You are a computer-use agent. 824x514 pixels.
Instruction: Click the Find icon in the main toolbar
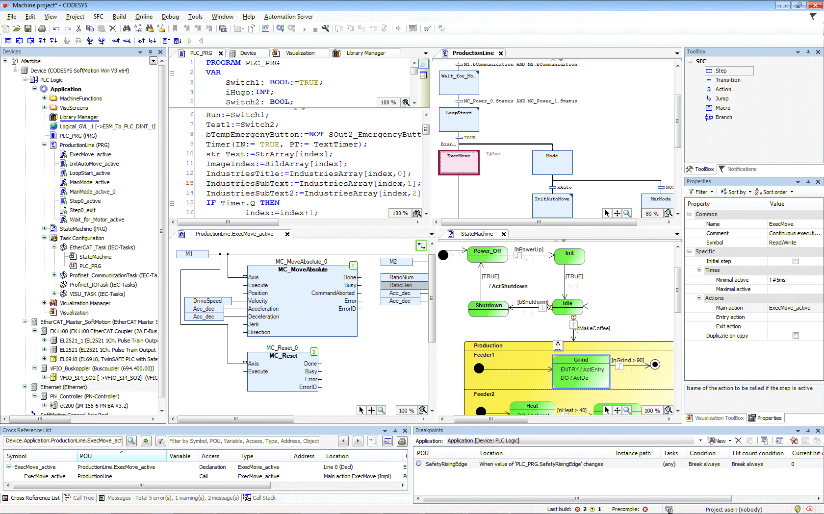(127, 28)
